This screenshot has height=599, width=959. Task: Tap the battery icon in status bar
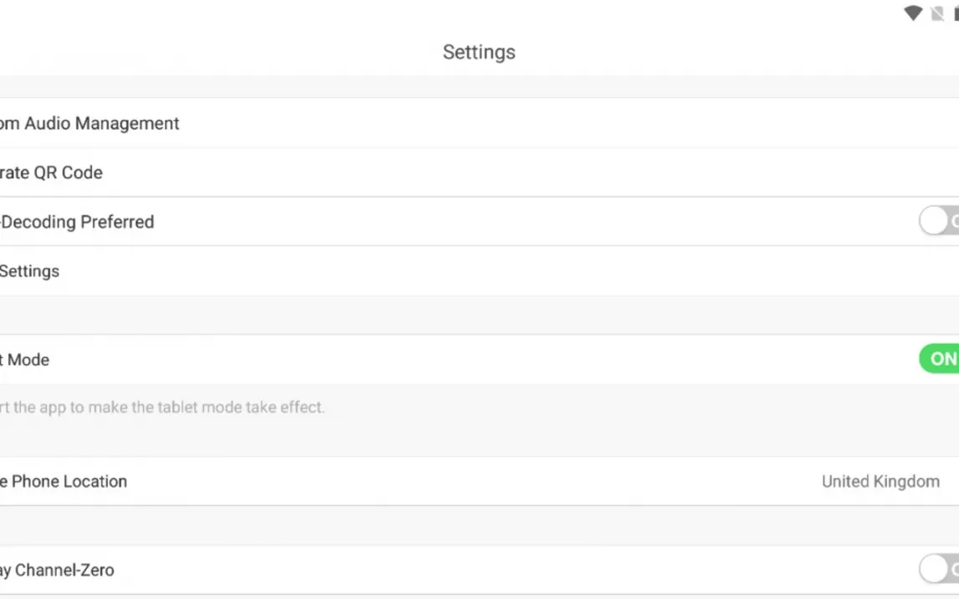[x=956, y=13]
